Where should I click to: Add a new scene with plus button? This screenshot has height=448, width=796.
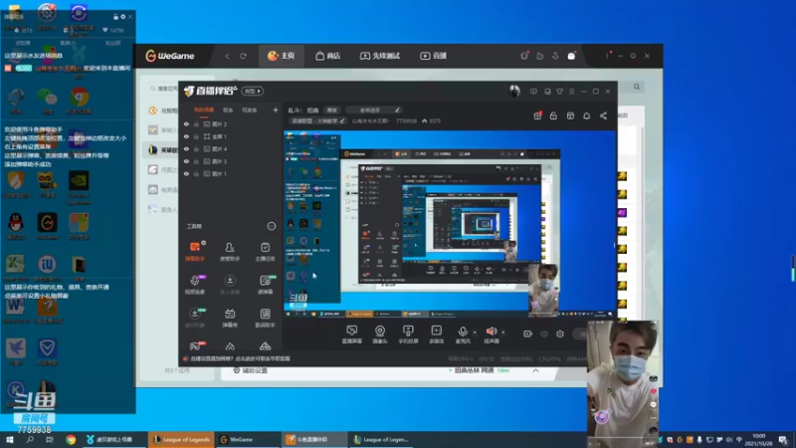(x=276, y=110)
